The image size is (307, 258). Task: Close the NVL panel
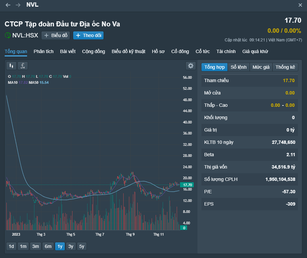point(300,5)
